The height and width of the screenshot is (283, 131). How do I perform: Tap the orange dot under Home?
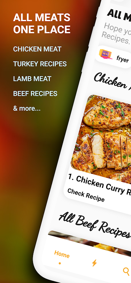59,263
